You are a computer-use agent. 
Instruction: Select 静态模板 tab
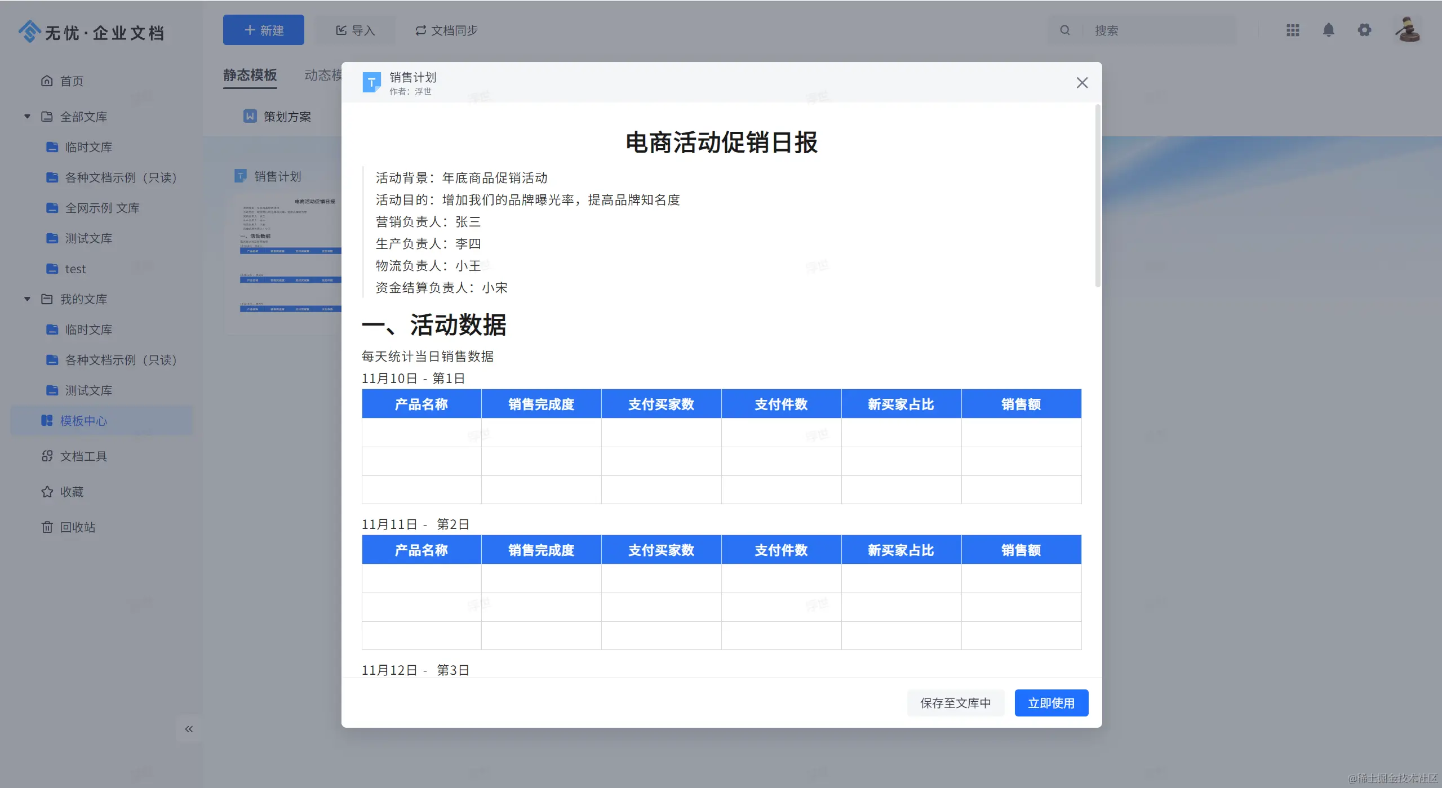[x=250, y=75]
